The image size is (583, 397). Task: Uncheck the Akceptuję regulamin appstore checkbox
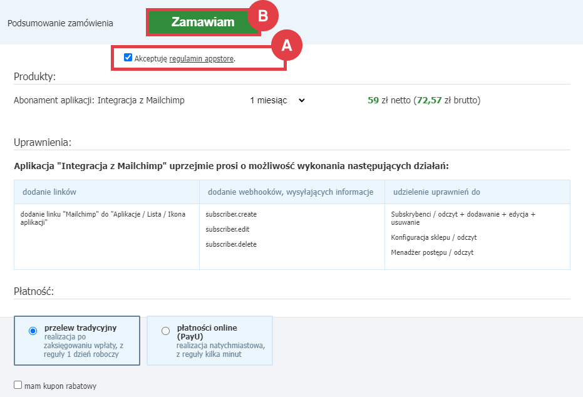[128, 57]
